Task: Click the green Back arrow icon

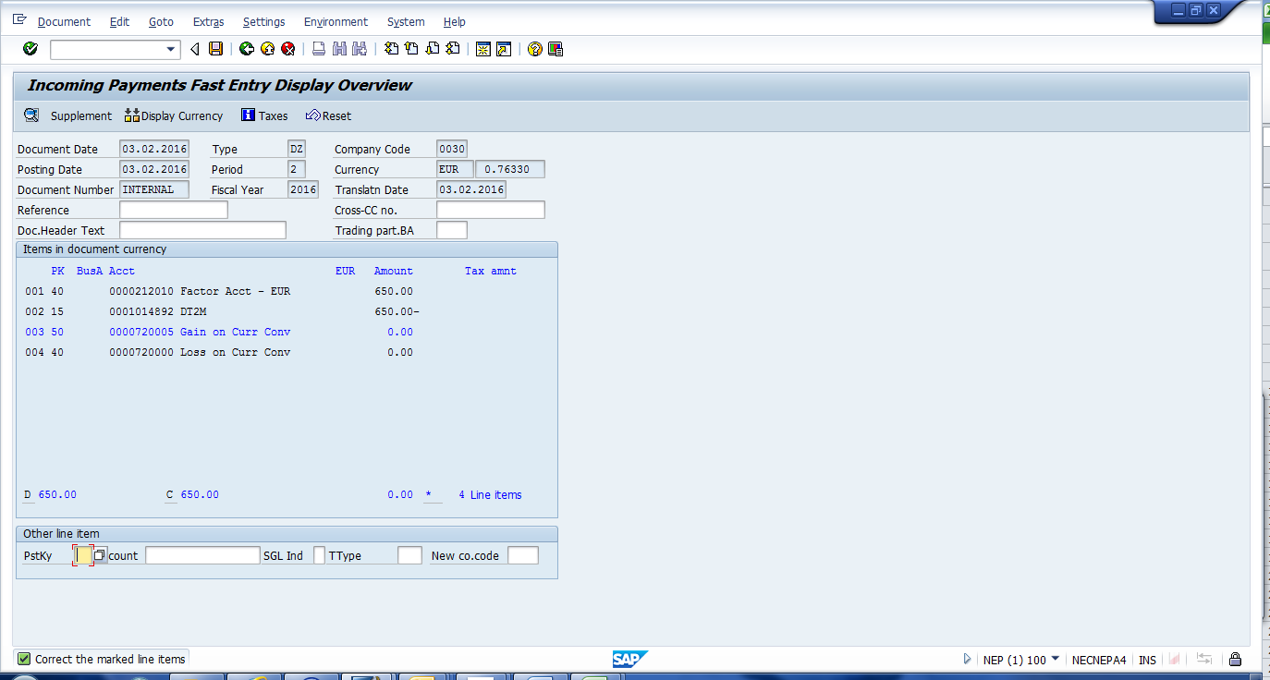Action: tap(247, 49)
